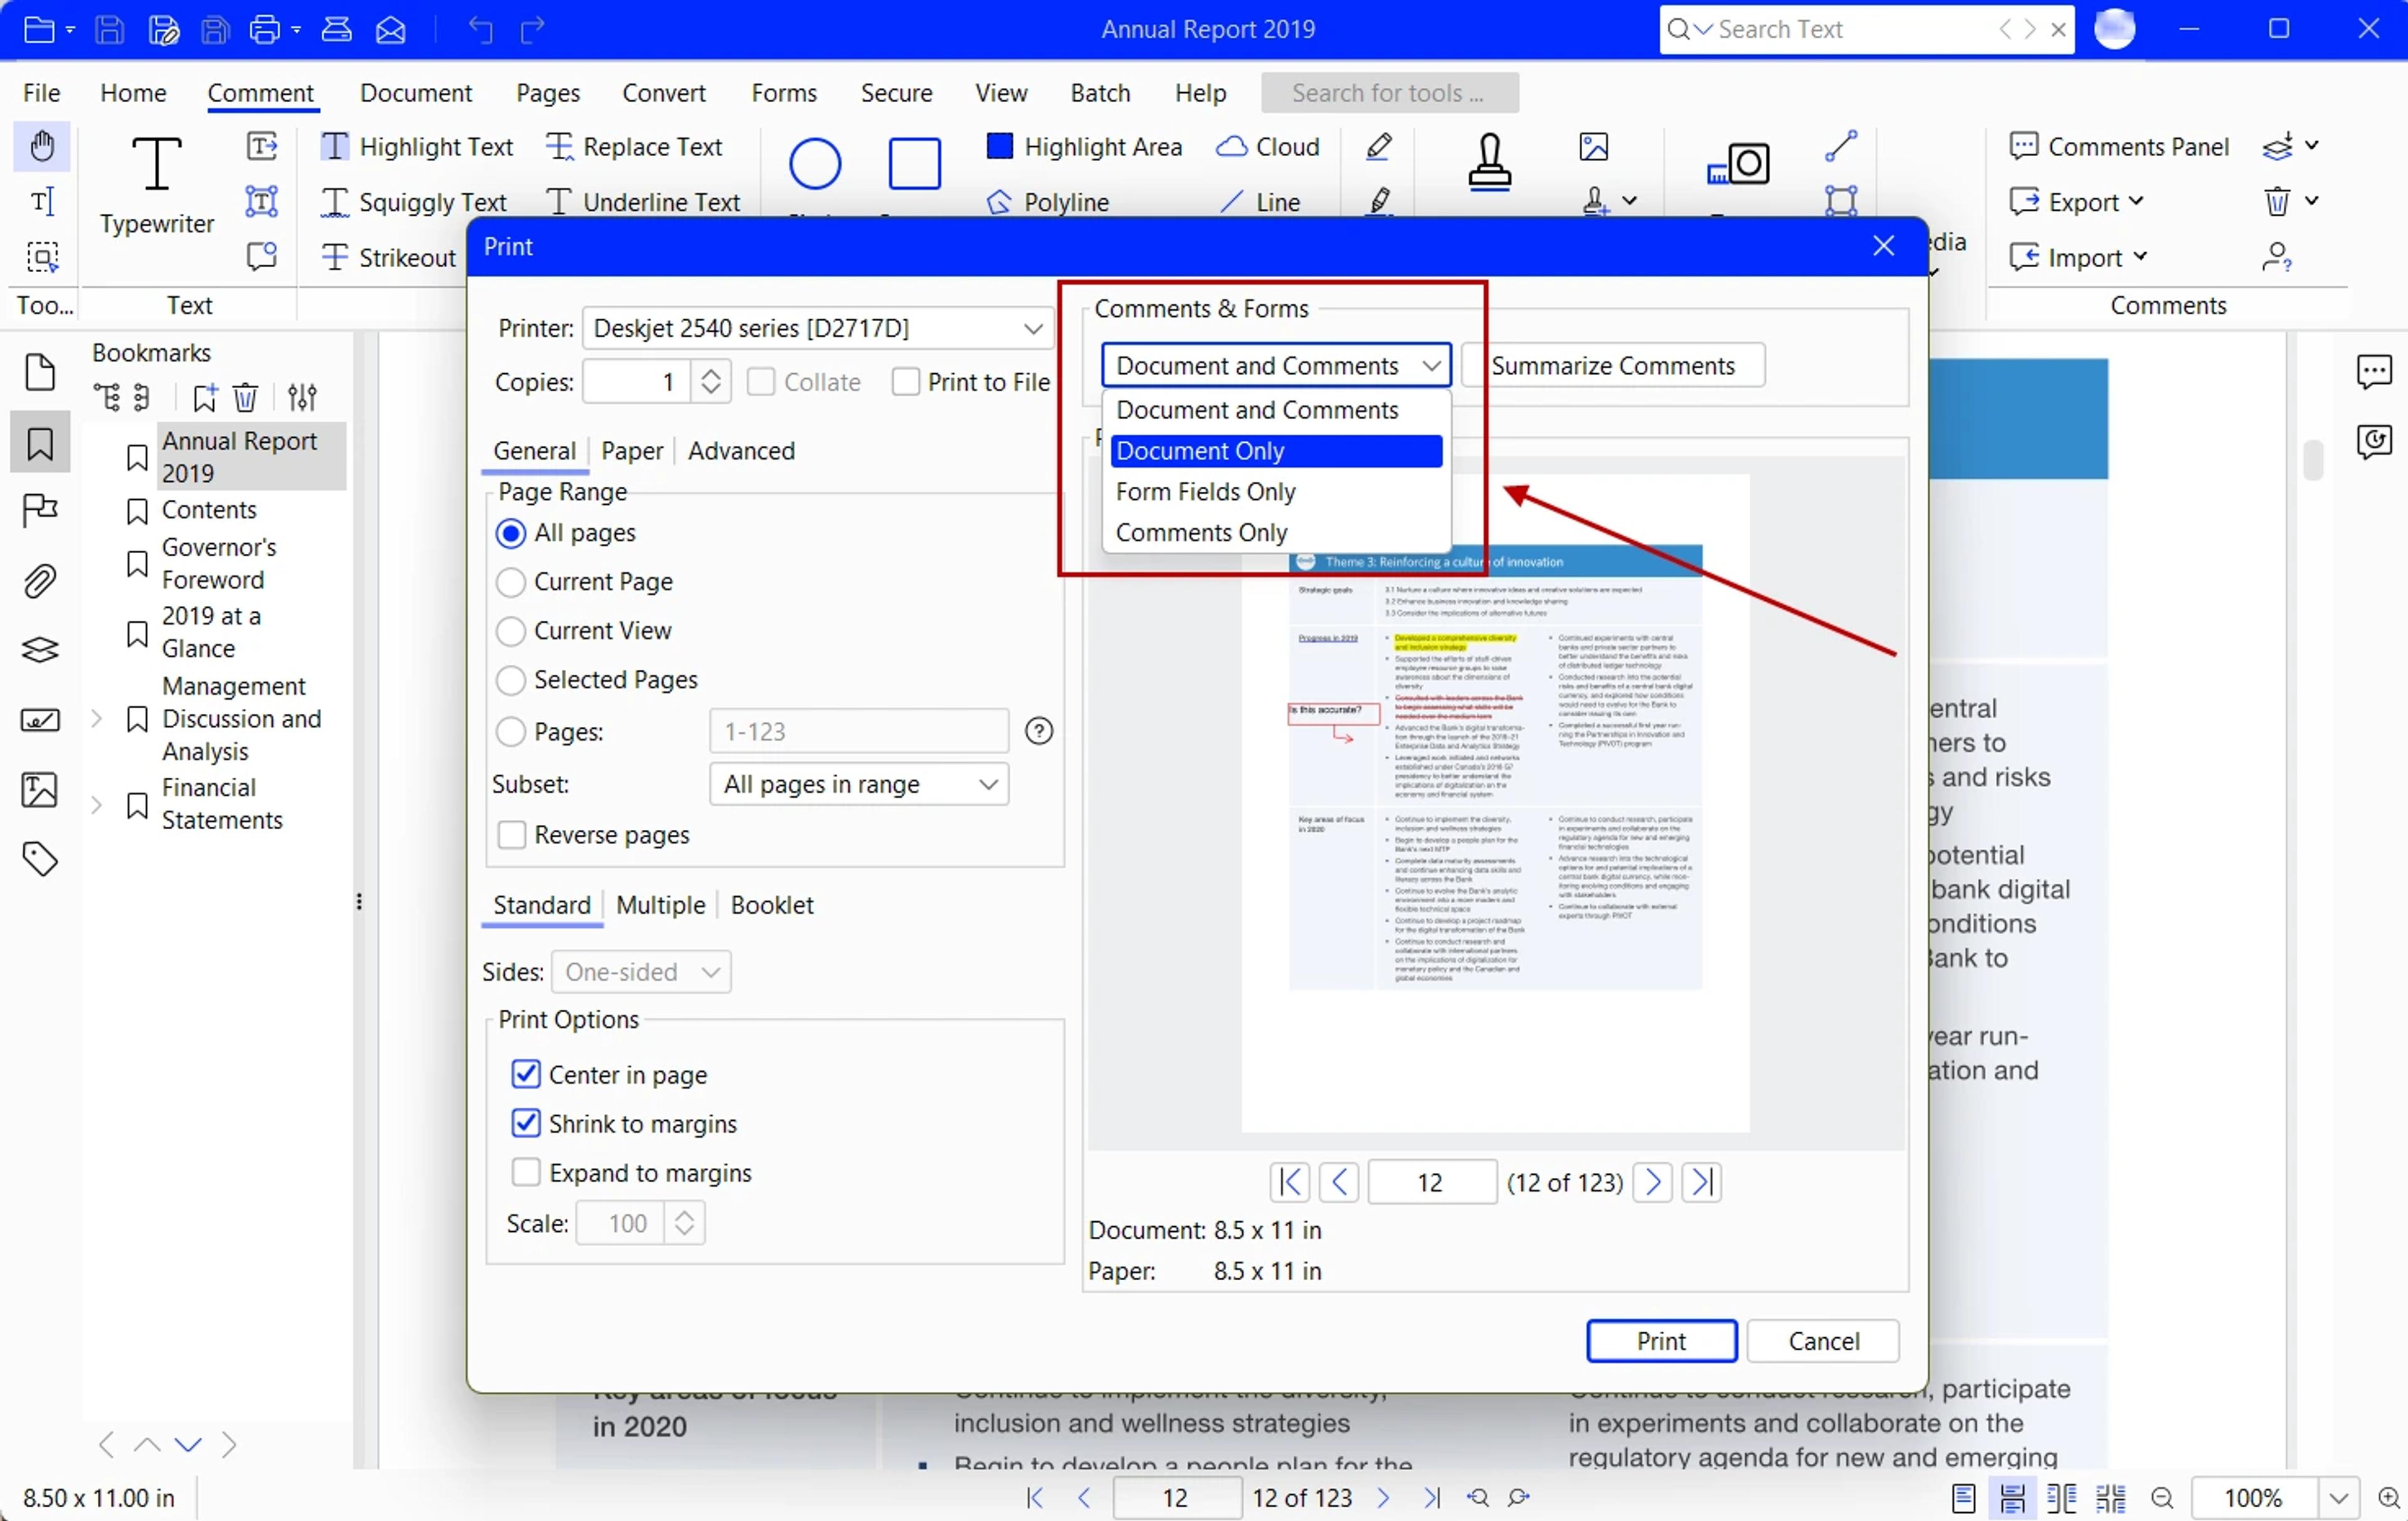Viewport: 2408px width, 1521px height.
Task: Enable Expand to margins checkbox
Action: pos(526,1172)
